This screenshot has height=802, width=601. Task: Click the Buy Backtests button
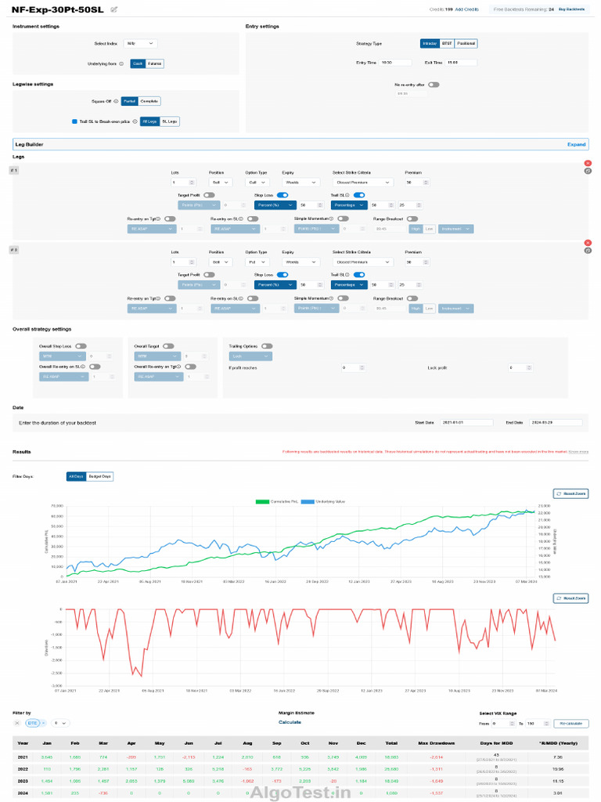click(571, 9)
